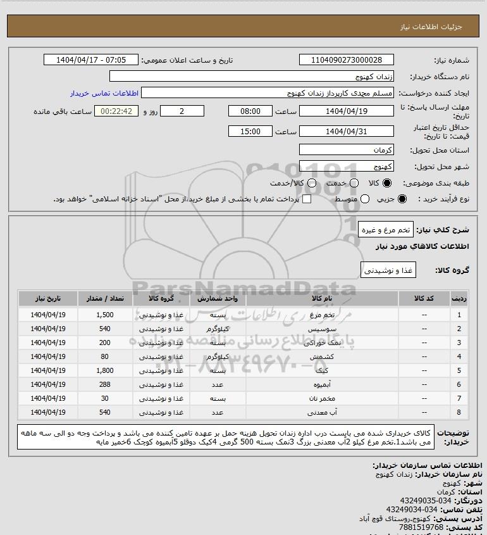Click the ردیف column header

459,298
